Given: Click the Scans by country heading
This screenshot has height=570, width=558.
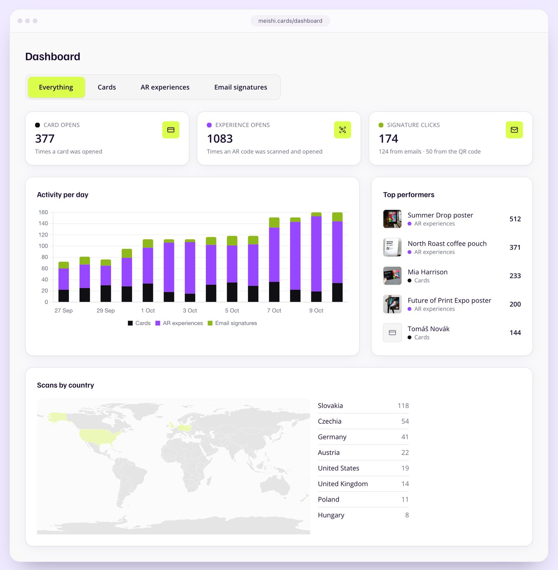Looking at the screenshot, I should [x=65, y=385].
